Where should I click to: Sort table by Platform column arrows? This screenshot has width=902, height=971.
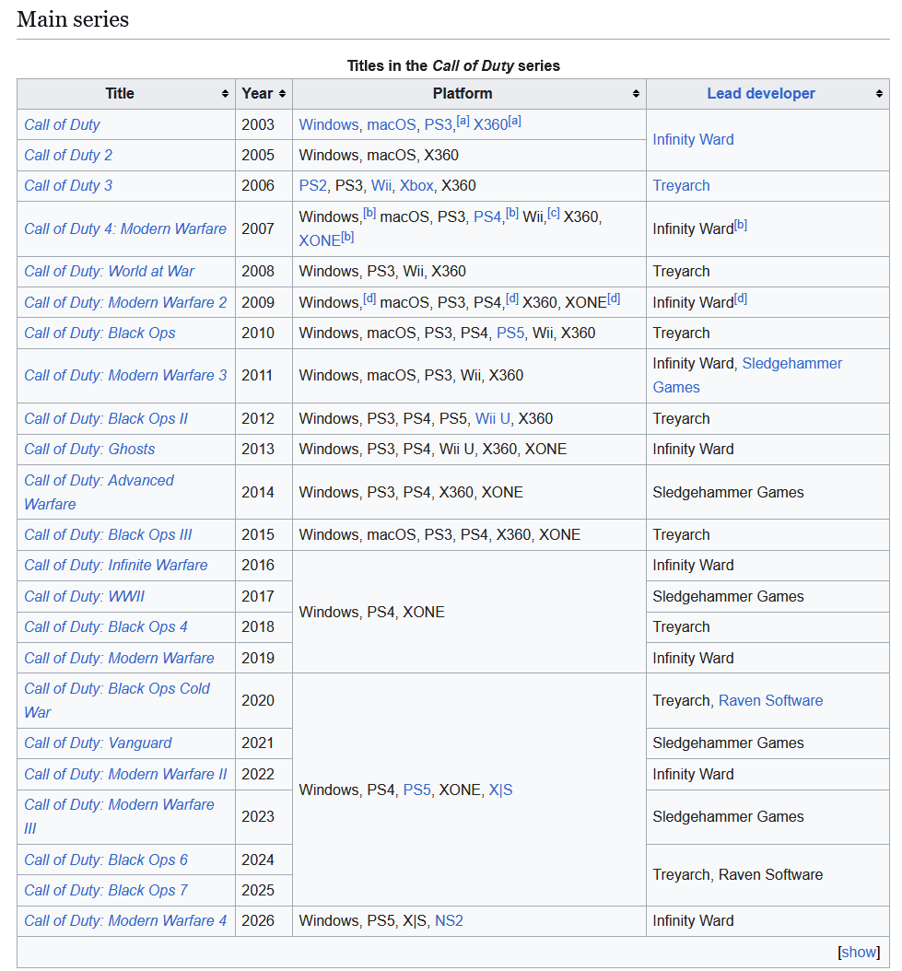[637, 94]
